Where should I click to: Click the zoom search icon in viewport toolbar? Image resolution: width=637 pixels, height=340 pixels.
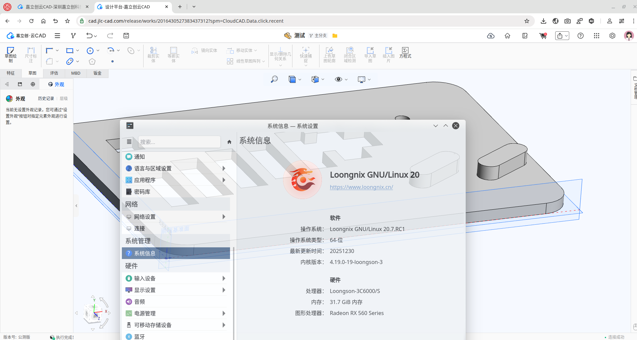point(274,79)
